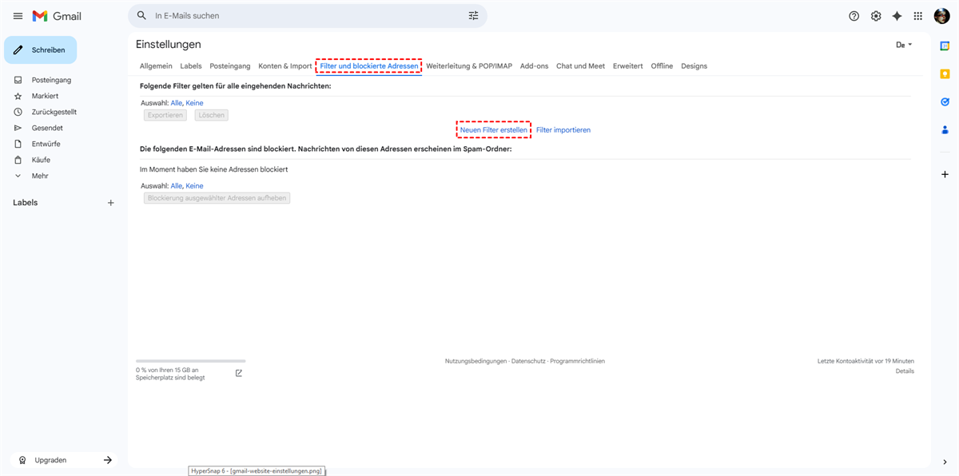Switch to the Add-ons tab
The width and height of the screenshot is (959, 476).
[x=534, y=66]
